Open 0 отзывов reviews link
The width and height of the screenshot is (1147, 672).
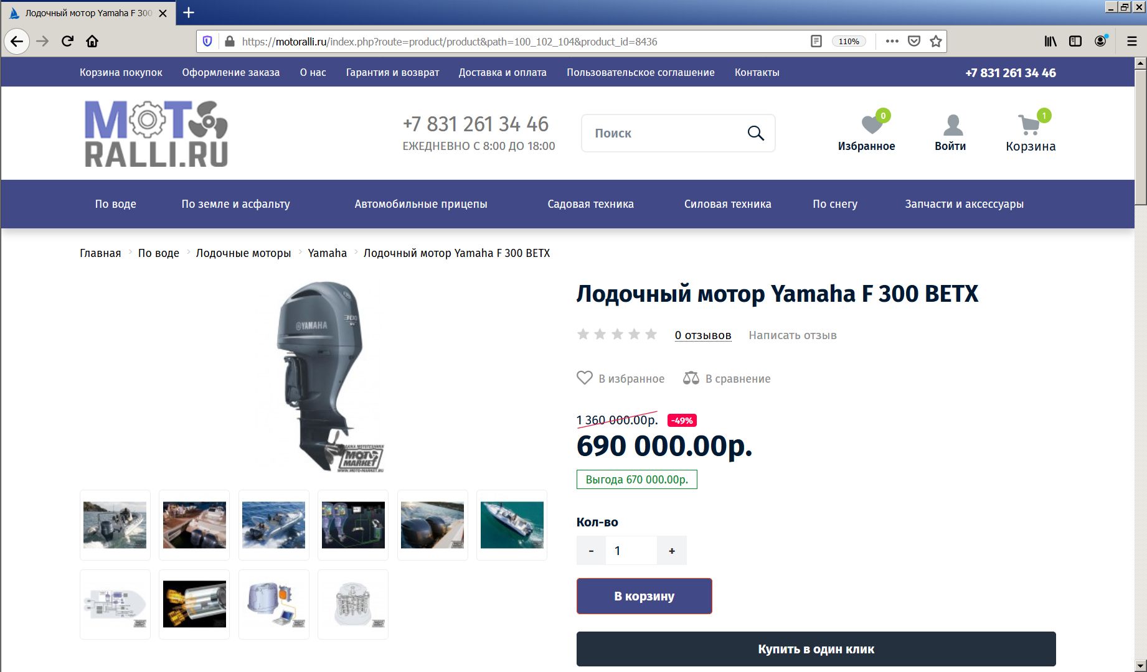703,335
